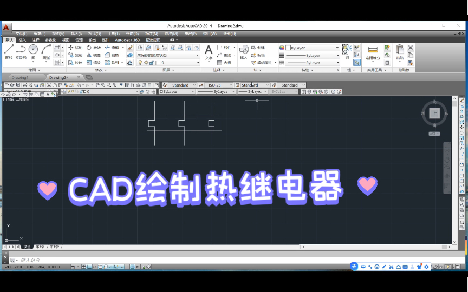This screenshot has height=292, width=468.
Task: Click the Help question-mark toolbar icon
Action: point(157,85)
